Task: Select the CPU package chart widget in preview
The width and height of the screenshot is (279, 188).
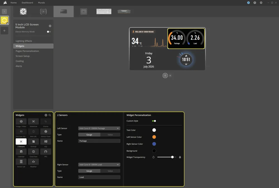Action: (149, 38)
